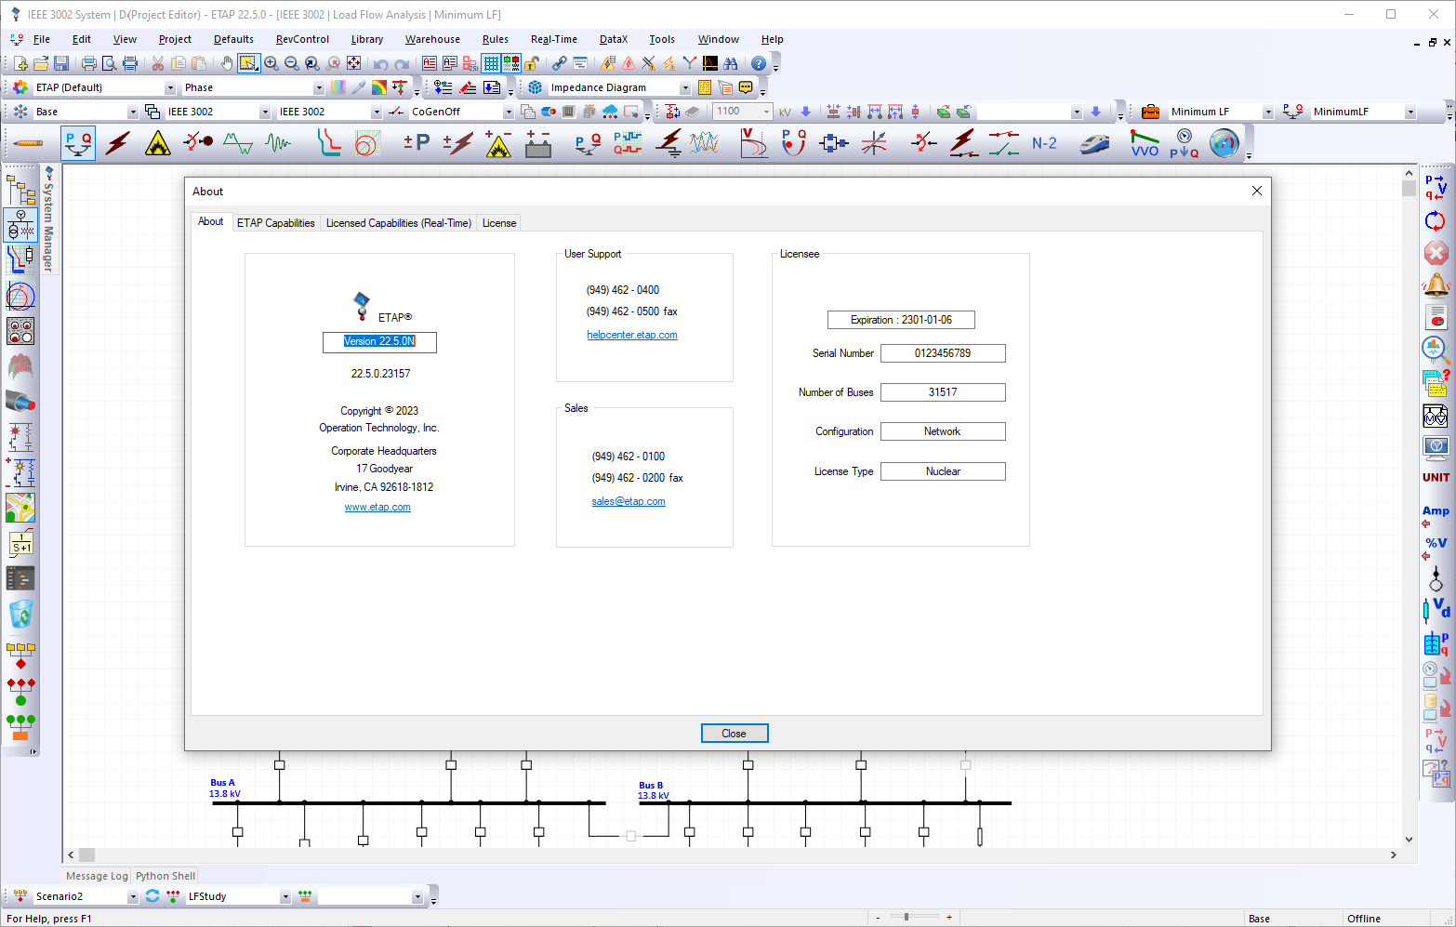Open the recycle bin dumpster icon

[x=20, y=614]
